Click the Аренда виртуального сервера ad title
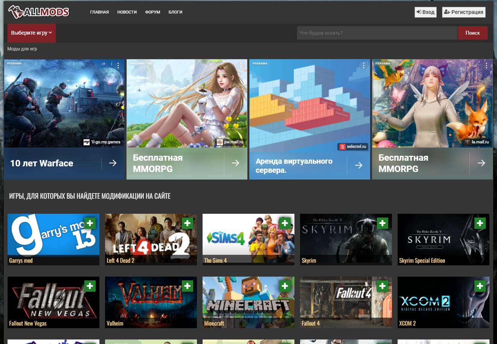 pos(294,166)
